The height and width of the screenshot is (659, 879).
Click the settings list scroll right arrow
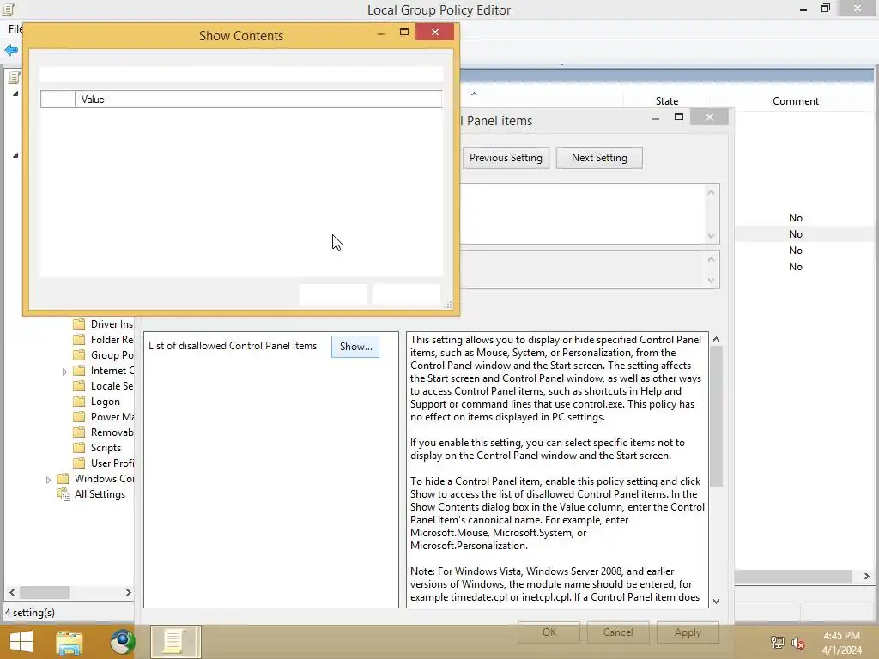click(x=867, y=576)
